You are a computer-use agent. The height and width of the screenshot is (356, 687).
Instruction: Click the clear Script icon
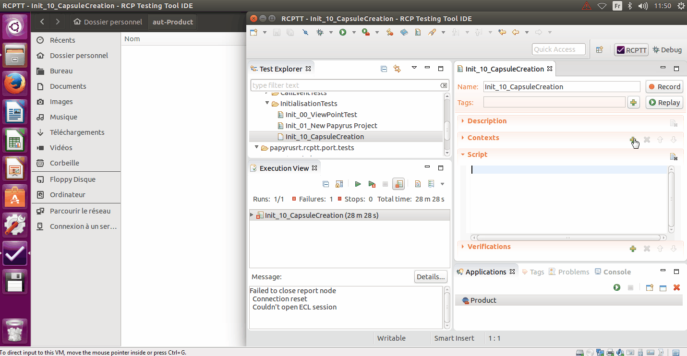[x=674, y=156]
